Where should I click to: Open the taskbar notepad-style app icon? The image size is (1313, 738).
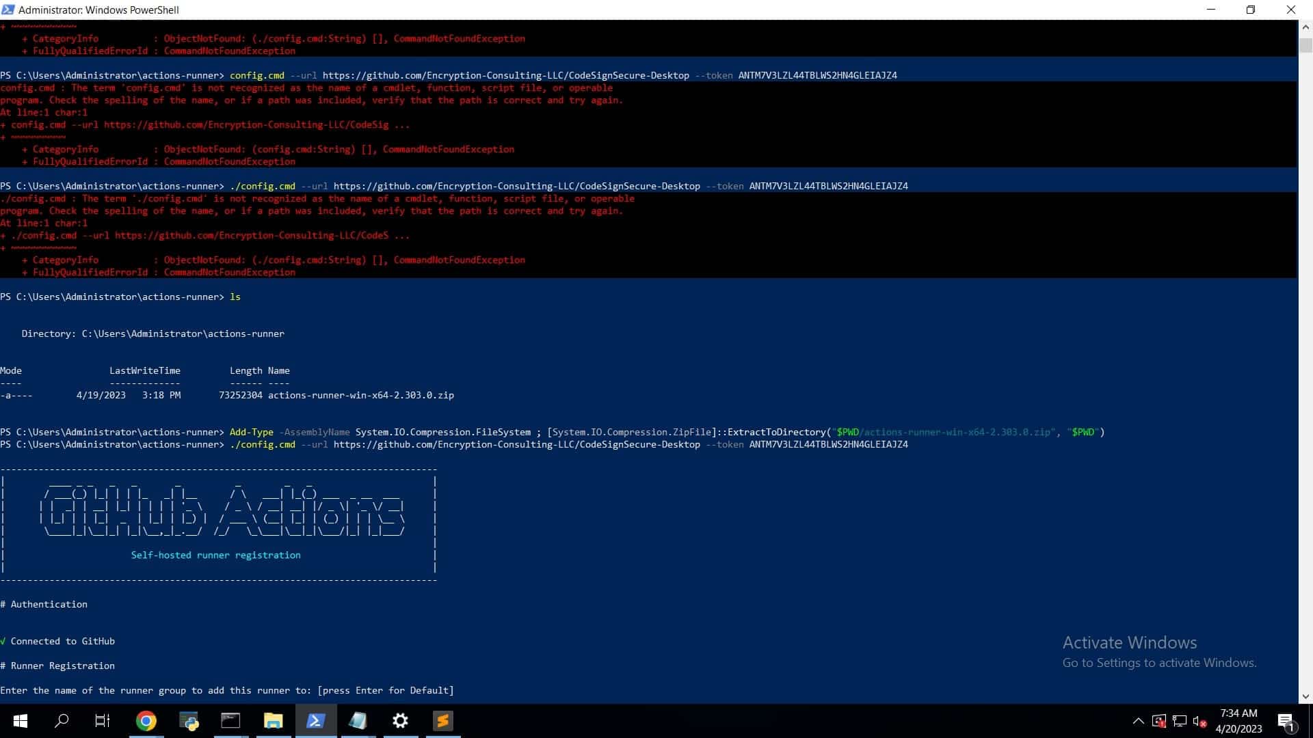(358, 721)
